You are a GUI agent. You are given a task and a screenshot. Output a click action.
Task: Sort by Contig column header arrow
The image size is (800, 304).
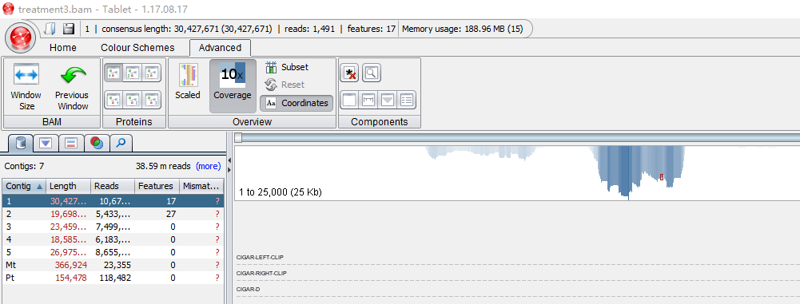click(40, 186)
